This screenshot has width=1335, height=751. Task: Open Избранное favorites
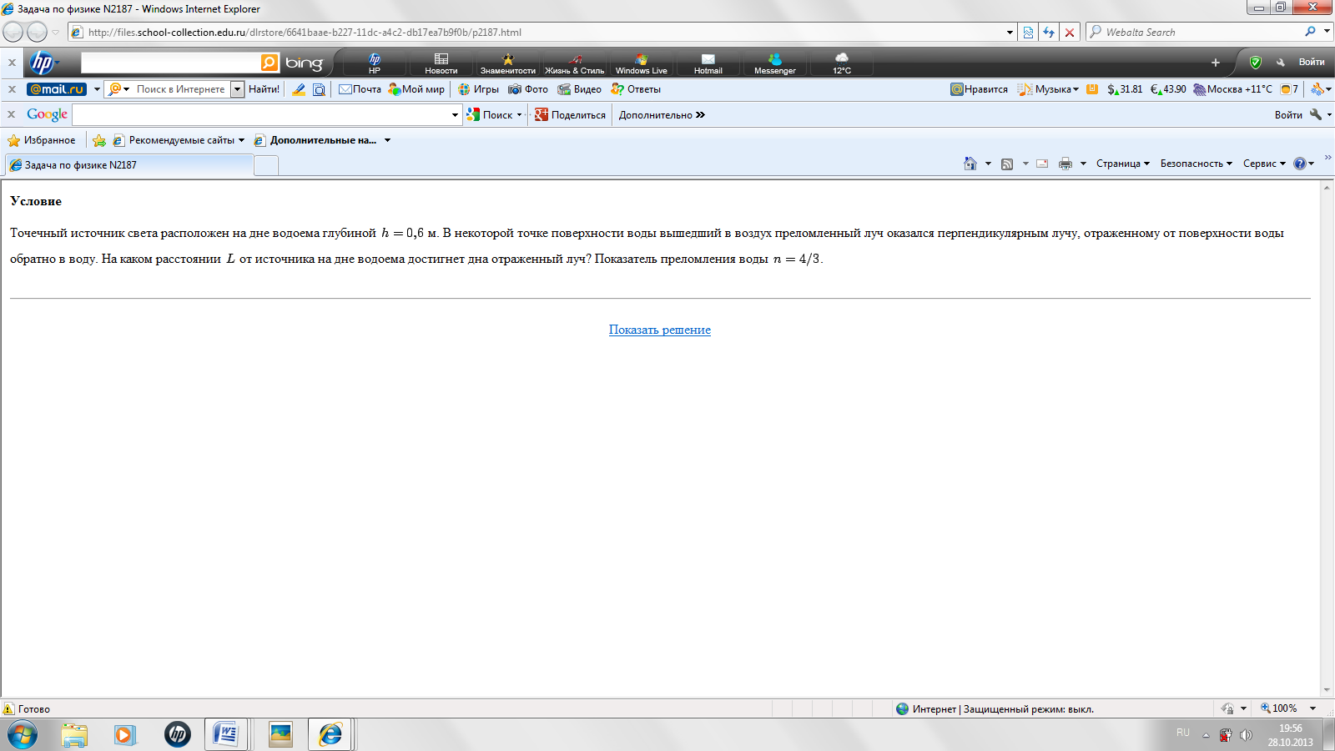pos(42,140)
